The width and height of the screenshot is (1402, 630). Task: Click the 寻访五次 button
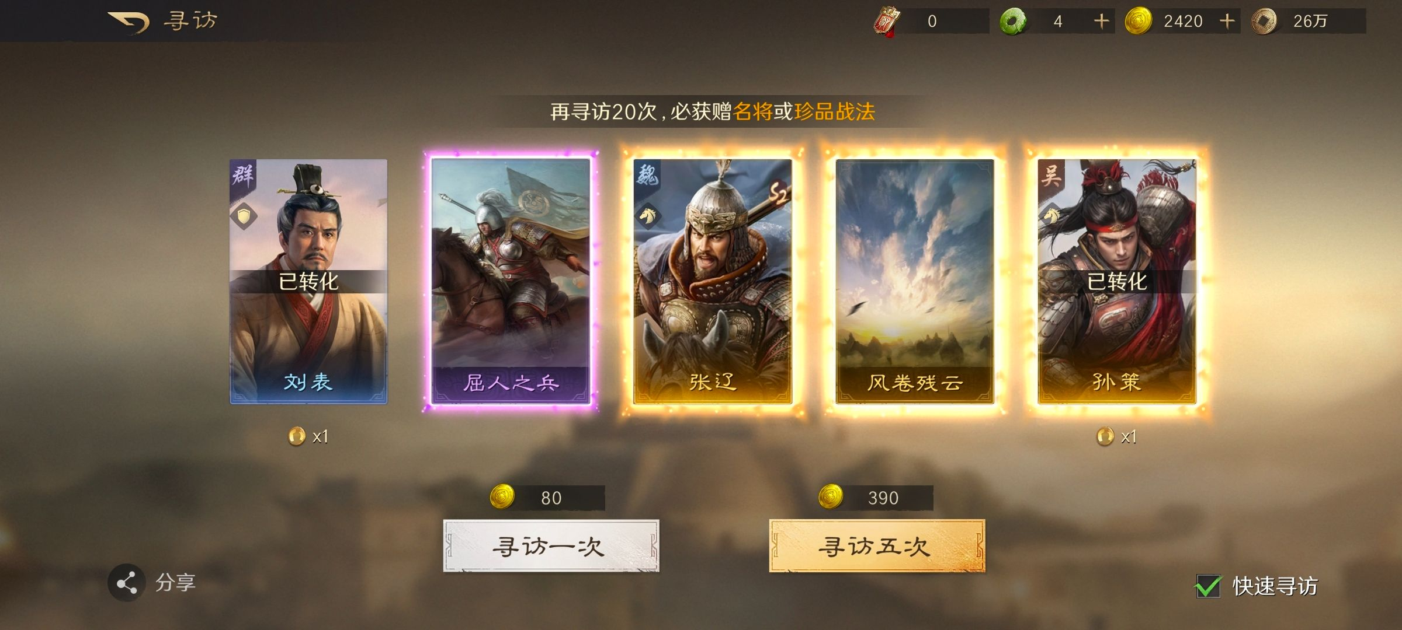click(x=877, y=546)
